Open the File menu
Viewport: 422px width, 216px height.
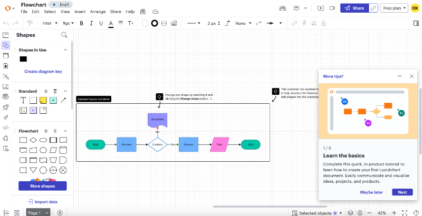(x=24, y=12)
